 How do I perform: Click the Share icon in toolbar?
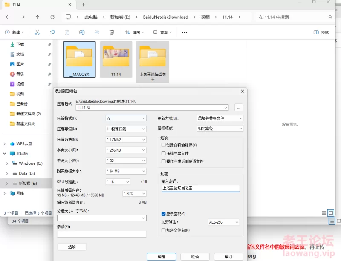click(x=97, y=32)
